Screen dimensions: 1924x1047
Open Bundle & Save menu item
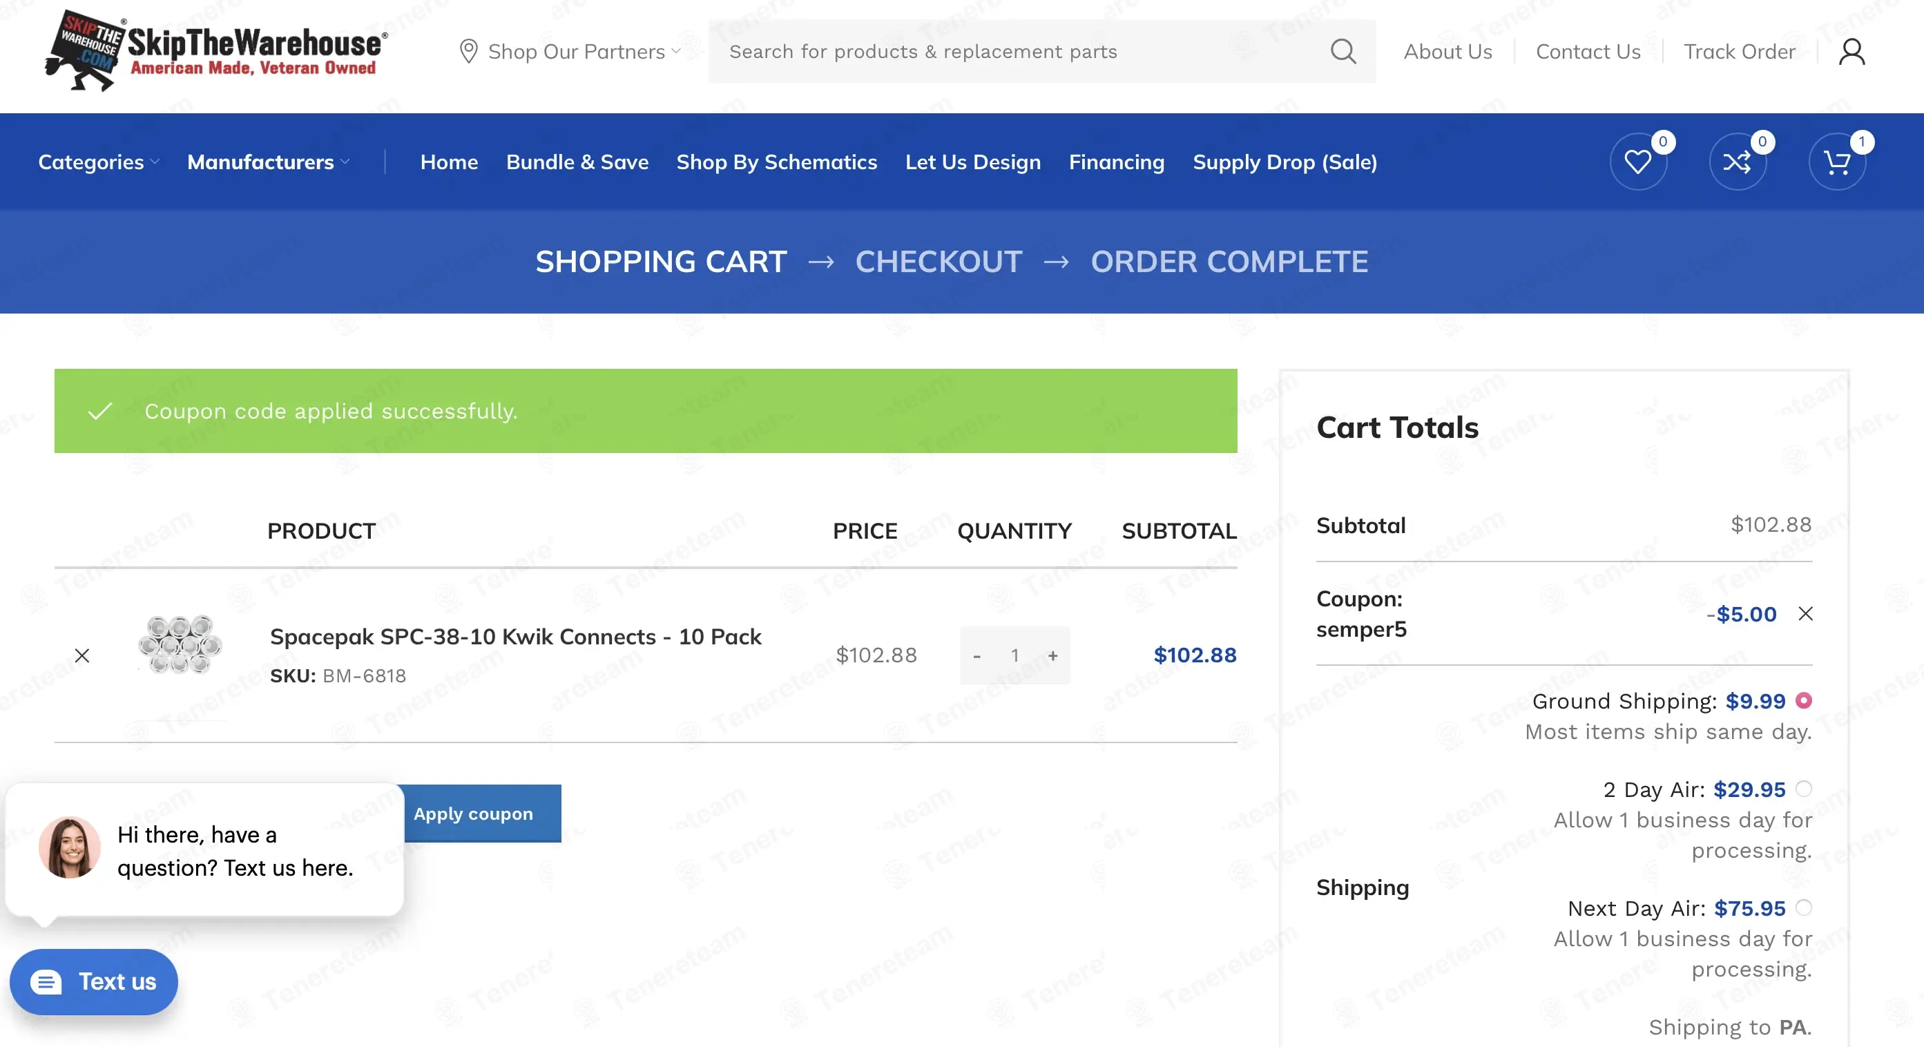pyautogui.click(x=577, y=162)
